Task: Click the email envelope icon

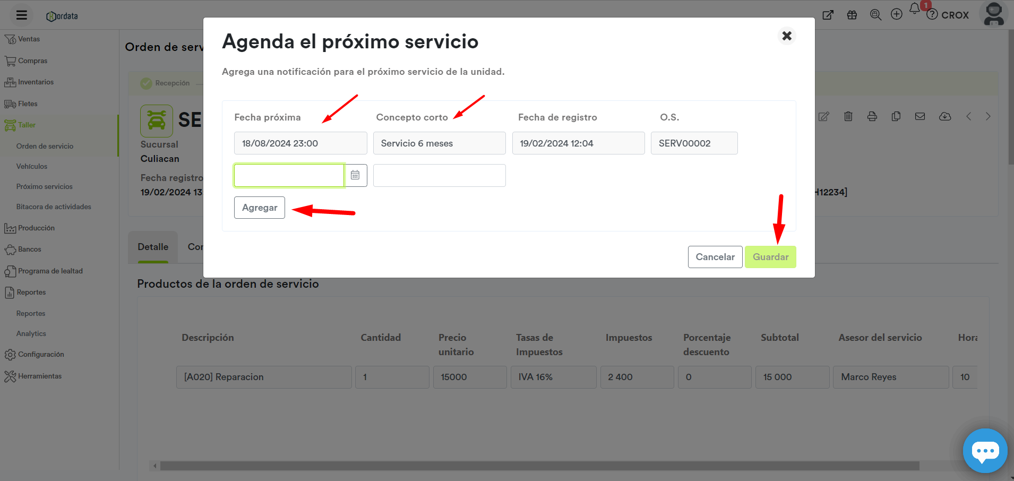Action: pos(920,116)
